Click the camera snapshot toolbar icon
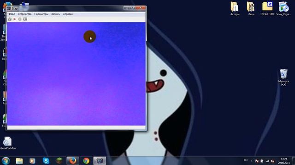The width and height of the screenshot is (295, 165). (x=10, y=19)
